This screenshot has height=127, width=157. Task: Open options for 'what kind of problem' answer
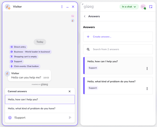click(x=147, y=88)
